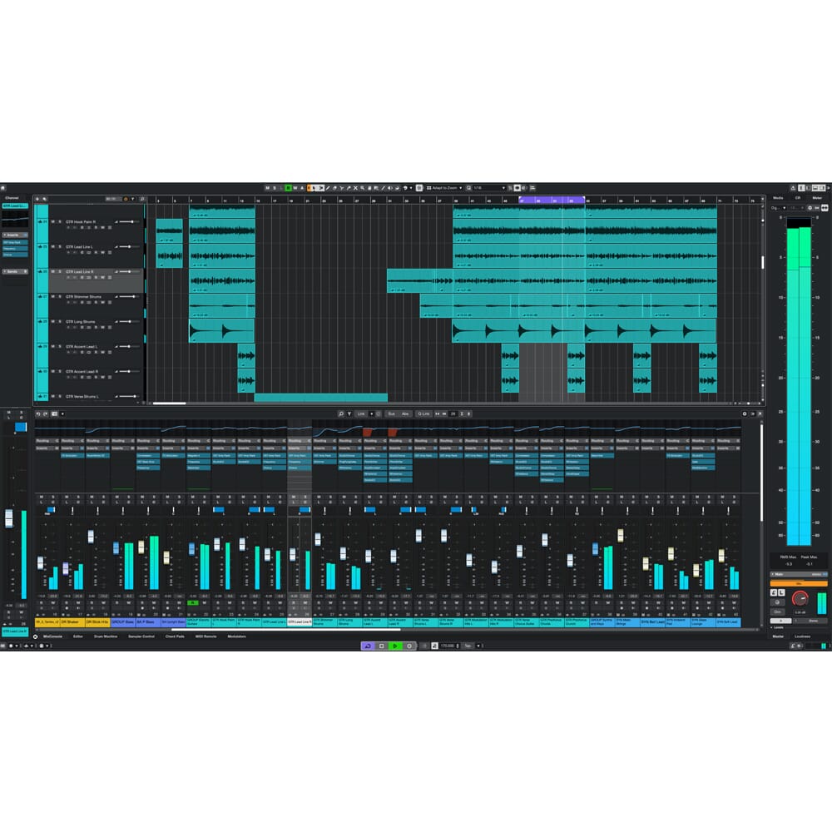
Task: Select the Glue tool in the toolbar
Action: coord(349,187)
